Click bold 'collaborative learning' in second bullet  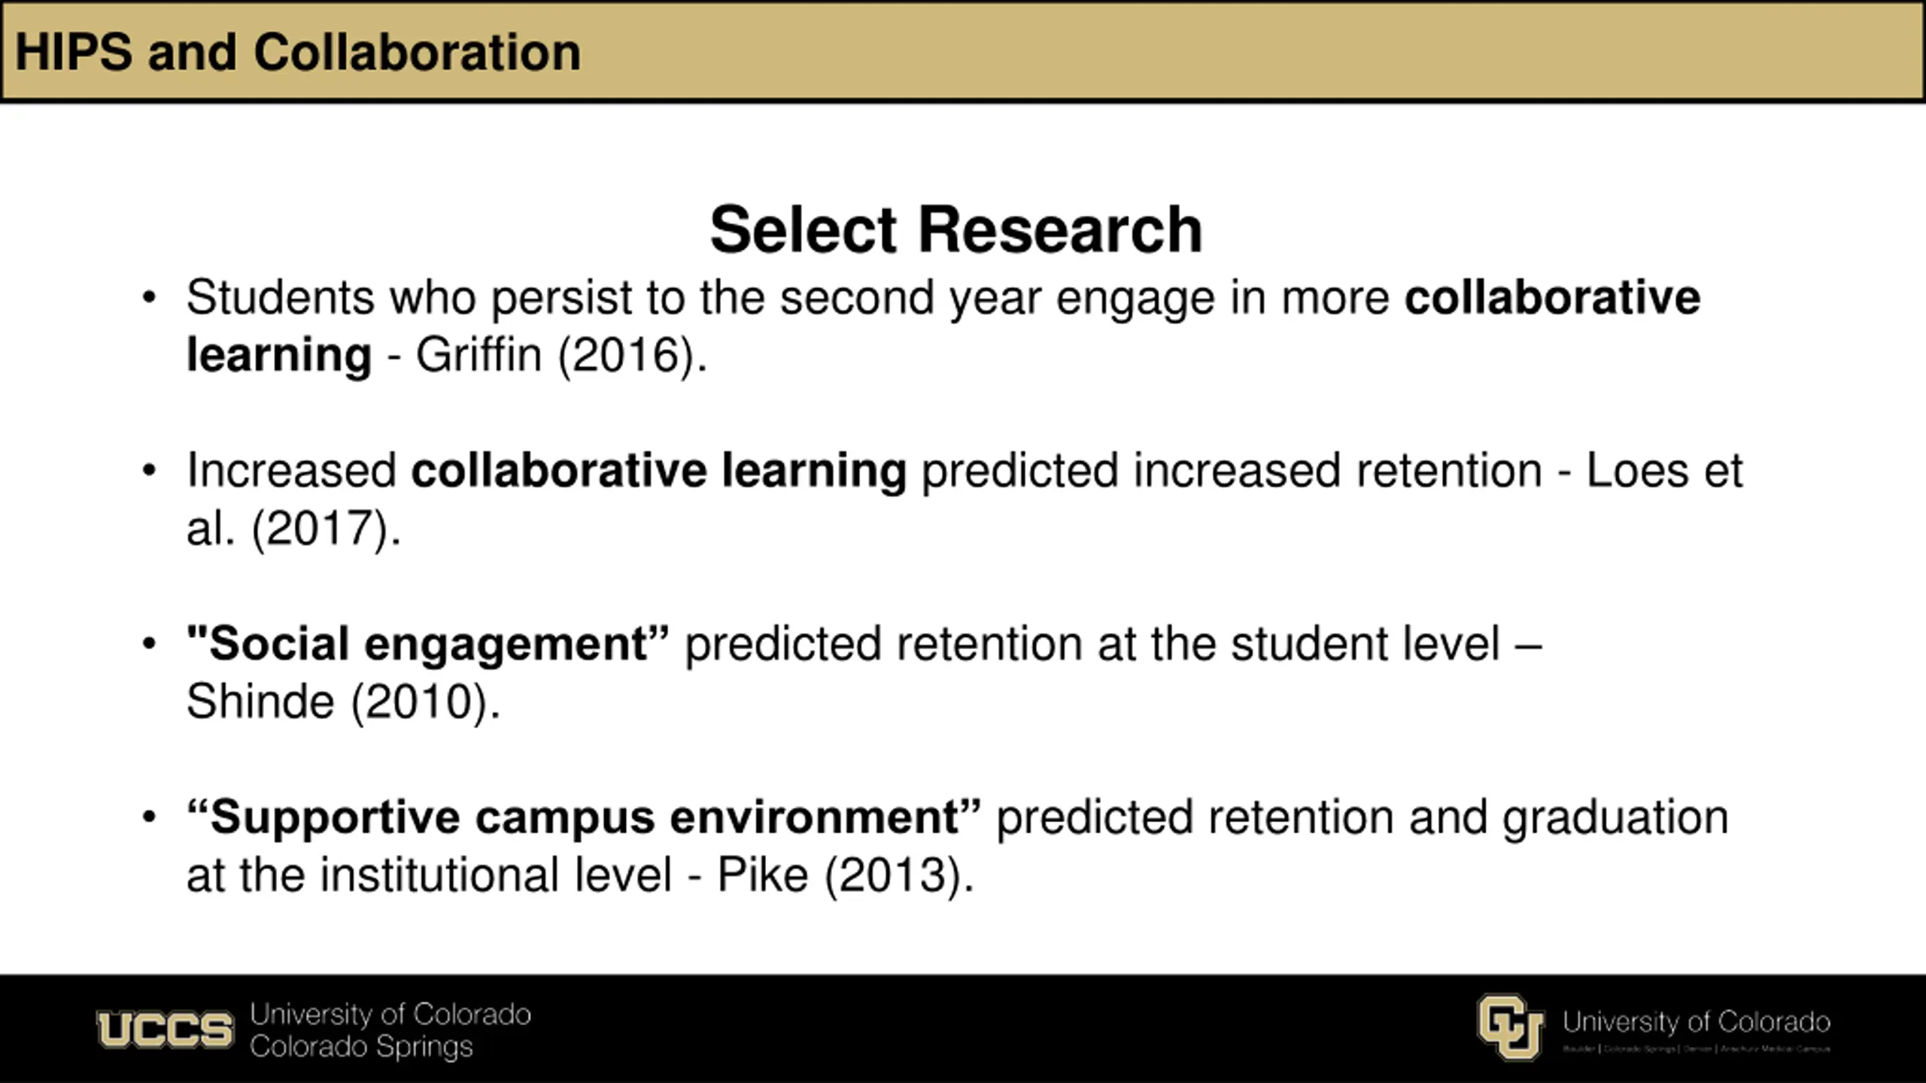point(659,471)
